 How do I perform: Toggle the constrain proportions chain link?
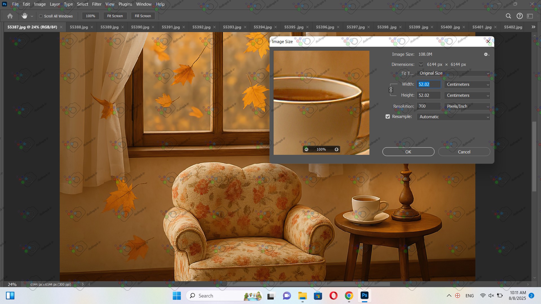[x=391, y=90]
